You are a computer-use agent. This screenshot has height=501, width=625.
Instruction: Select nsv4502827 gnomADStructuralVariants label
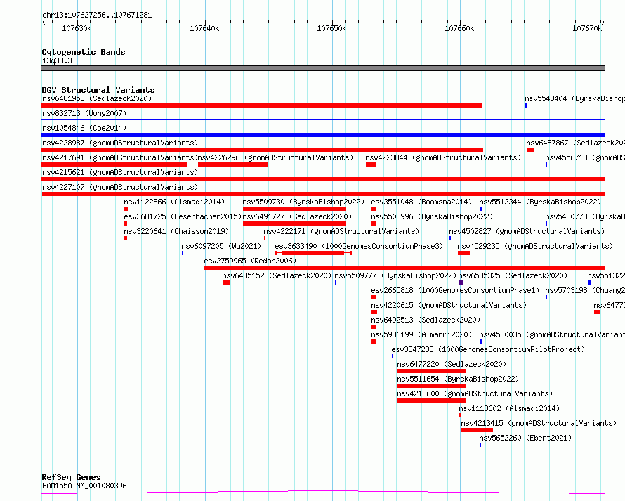point(527,231)
